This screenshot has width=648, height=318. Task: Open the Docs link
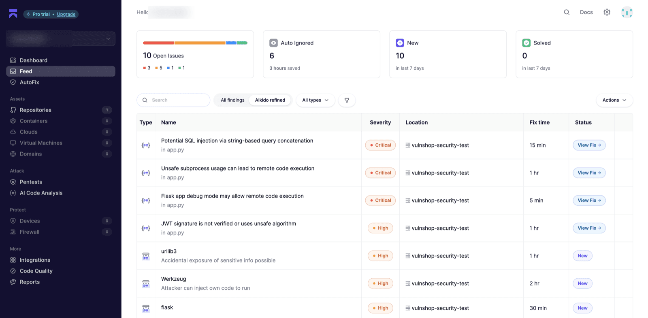586,12
